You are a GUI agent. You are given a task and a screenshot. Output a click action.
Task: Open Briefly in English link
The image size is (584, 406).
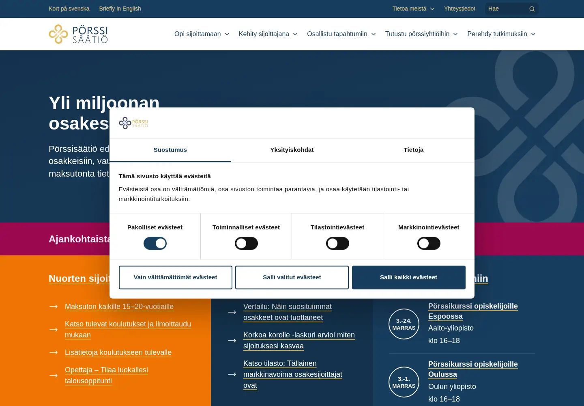coord(120,9)
